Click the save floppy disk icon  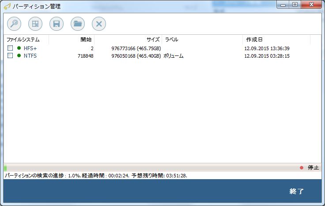[x=57, y=24]
